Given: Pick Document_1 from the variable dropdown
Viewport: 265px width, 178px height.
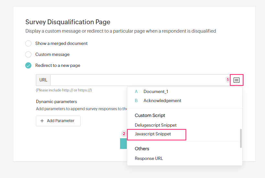Looking at the screenshot, I should [156, 92].
